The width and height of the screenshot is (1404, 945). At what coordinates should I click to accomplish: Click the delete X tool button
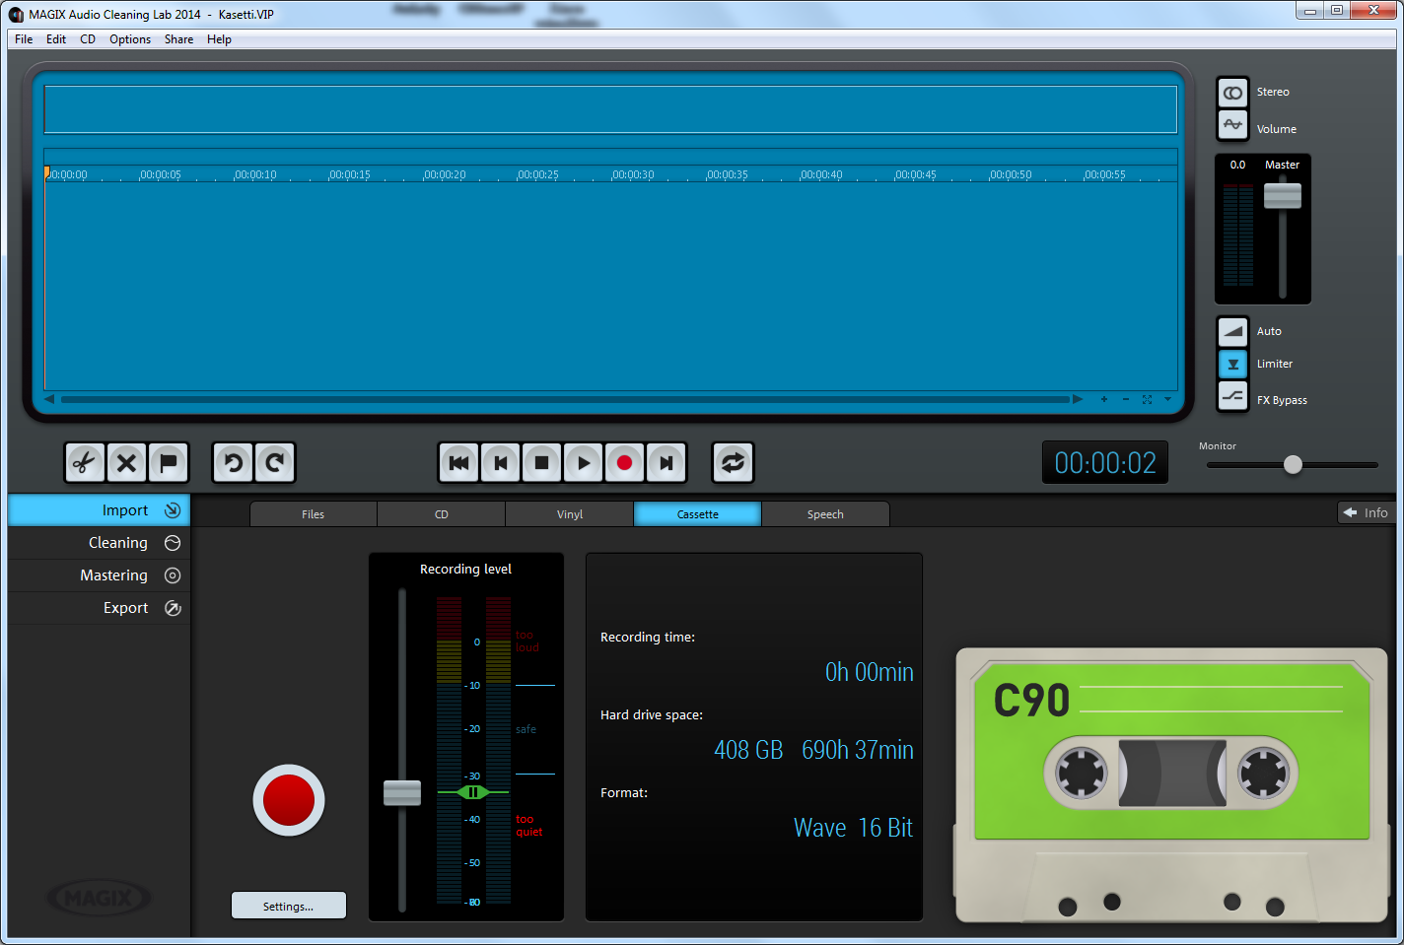[126, 462]
